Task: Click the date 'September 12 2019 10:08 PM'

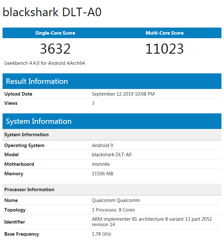Action: pos(123,94)
